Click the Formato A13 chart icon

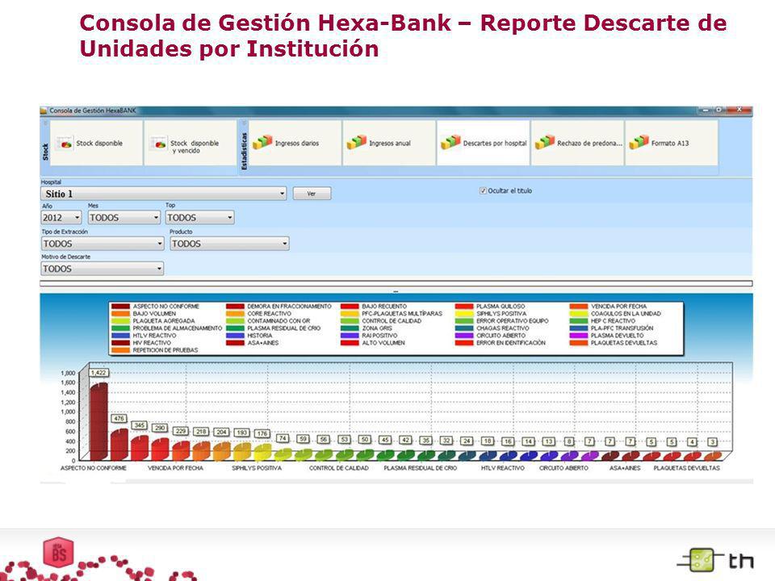click(639, 142)
